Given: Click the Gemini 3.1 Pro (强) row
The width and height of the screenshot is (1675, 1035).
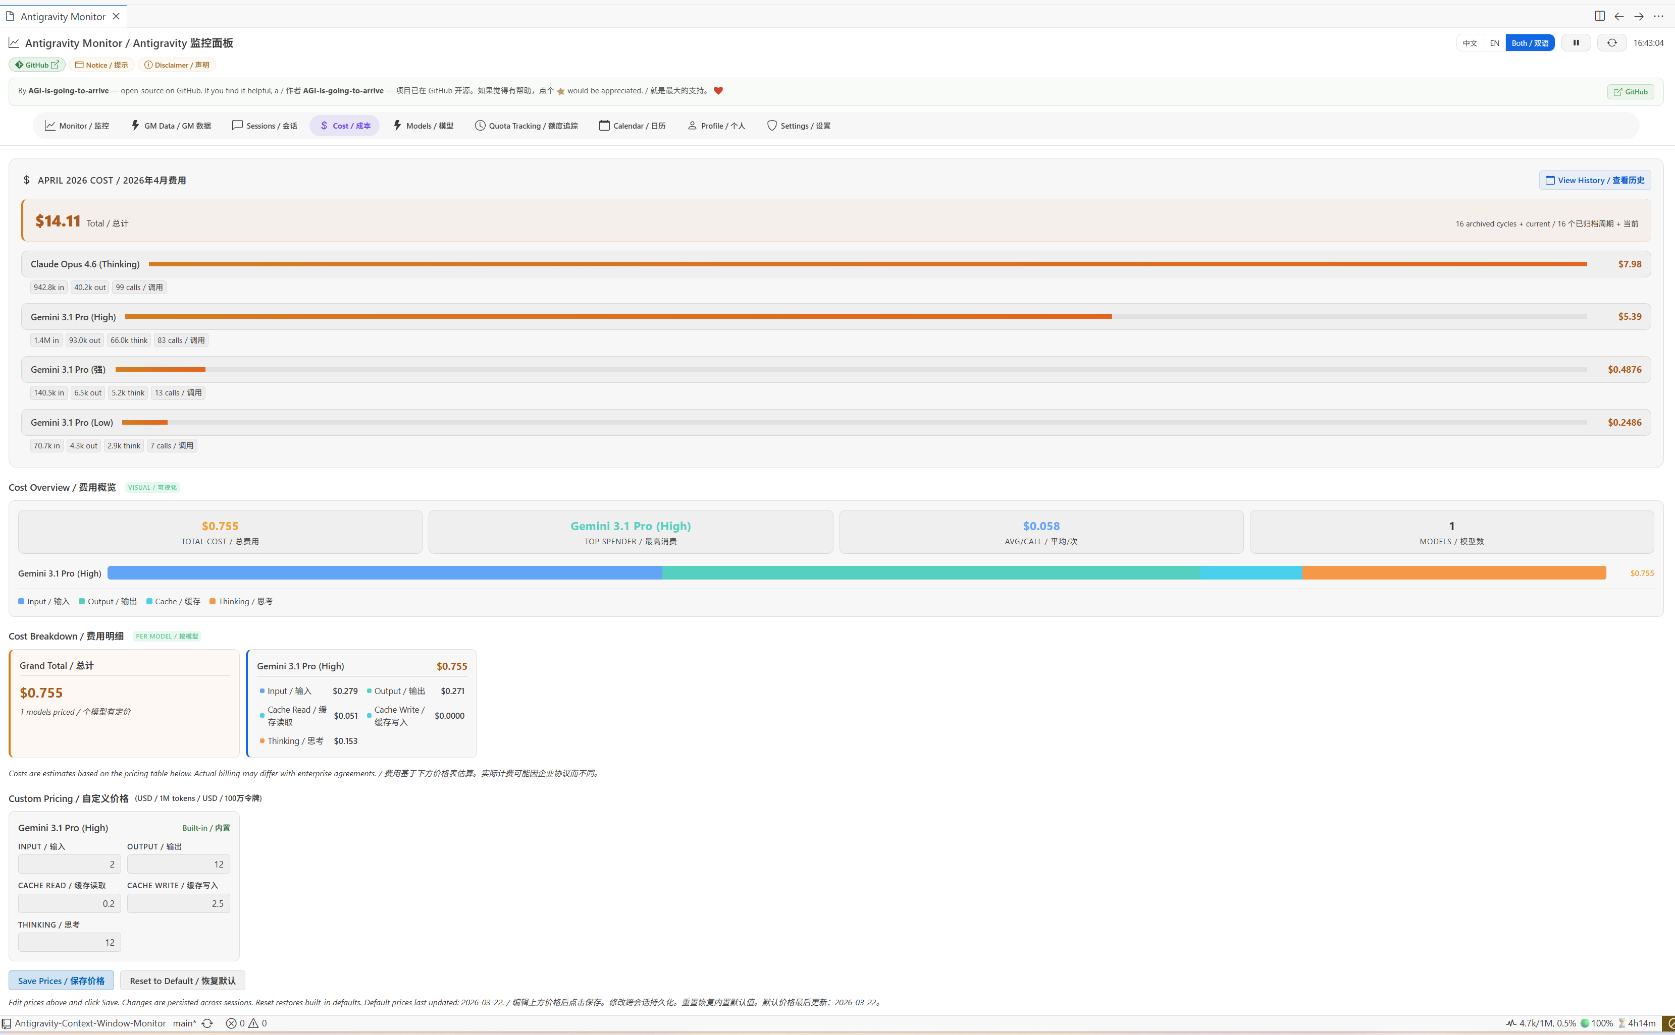Looking at the screenshot, I should pos(836,370).
